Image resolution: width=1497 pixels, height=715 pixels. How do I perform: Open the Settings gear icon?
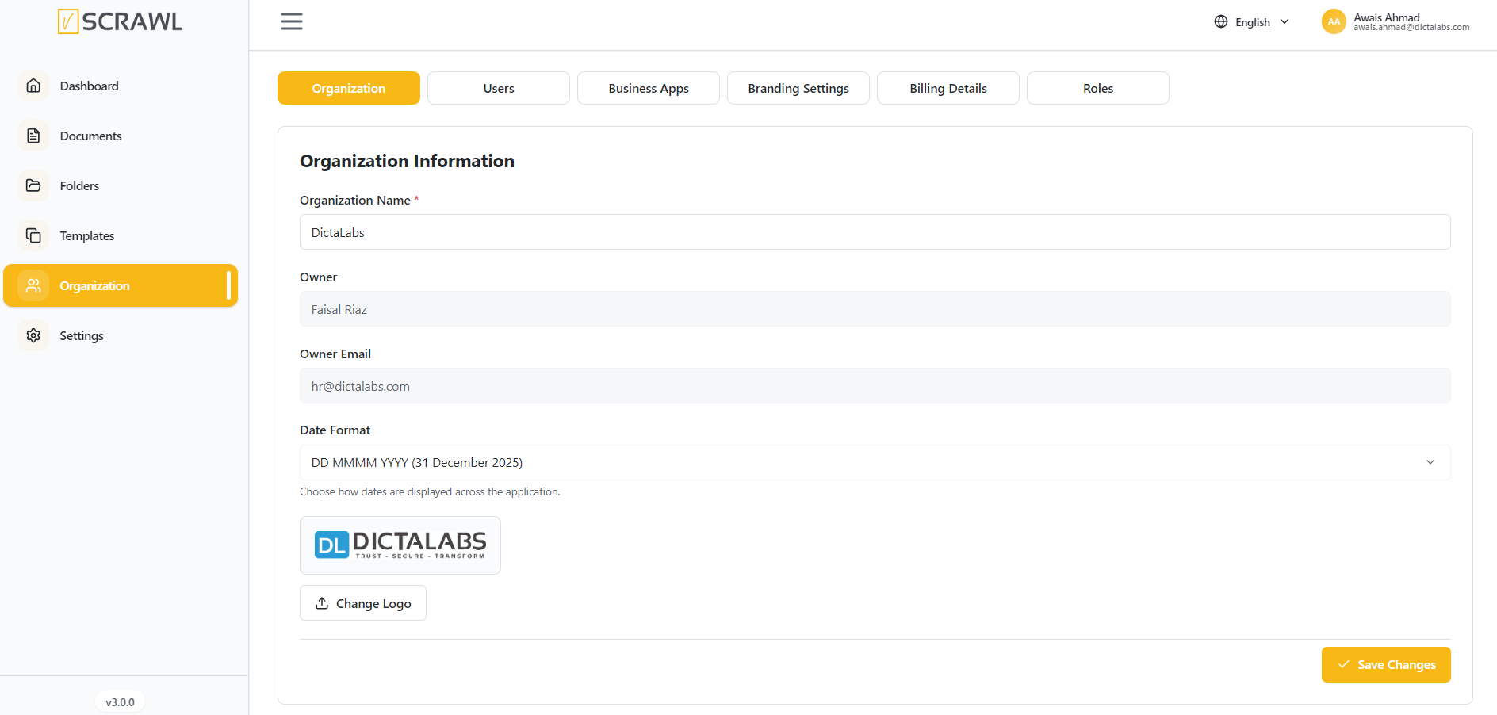[33, 335]
